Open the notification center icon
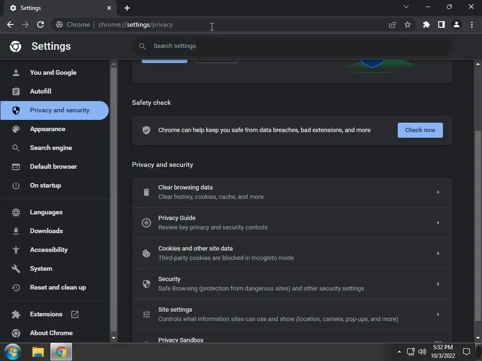Image resolution: width=482 pixels, height=361 pixels. (x=466, y=352)
